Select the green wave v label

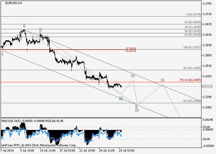(x=136, y=106)
